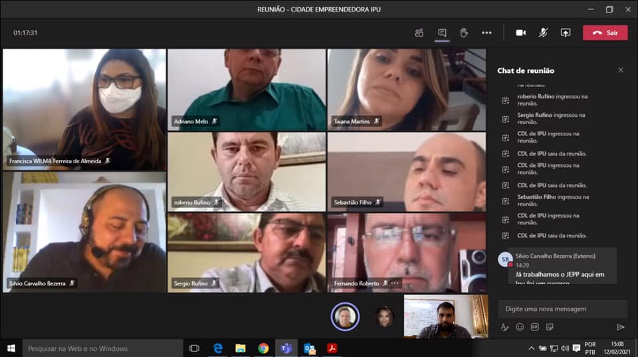Send the chat message with arrow icon
Screen dimensions: 638x357
(x=620, y=327)
